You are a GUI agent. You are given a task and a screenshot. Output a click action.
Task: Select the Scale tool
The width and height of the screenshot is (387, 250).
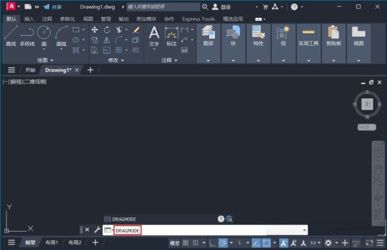pos(107,50)
